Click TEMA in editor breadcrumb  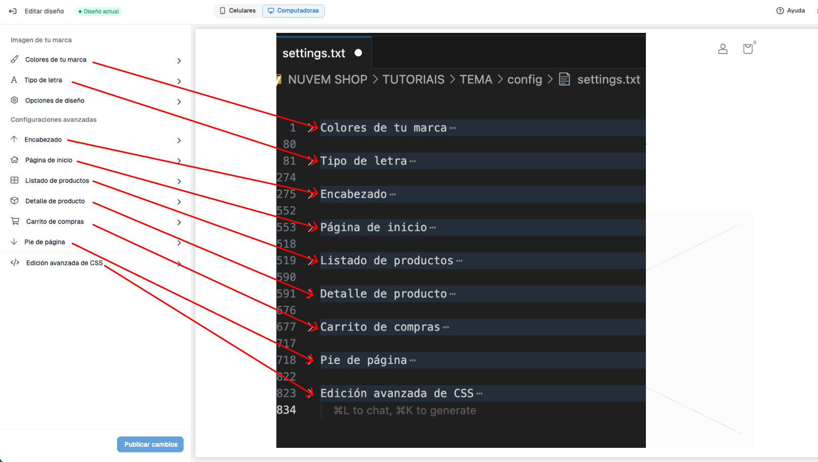[476, 79]
